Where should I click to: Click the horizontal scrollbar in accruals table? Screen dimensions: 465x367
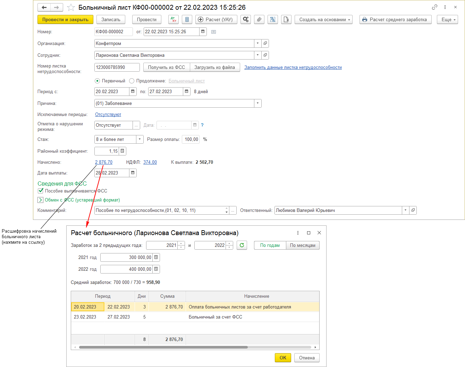coord(163,347)
